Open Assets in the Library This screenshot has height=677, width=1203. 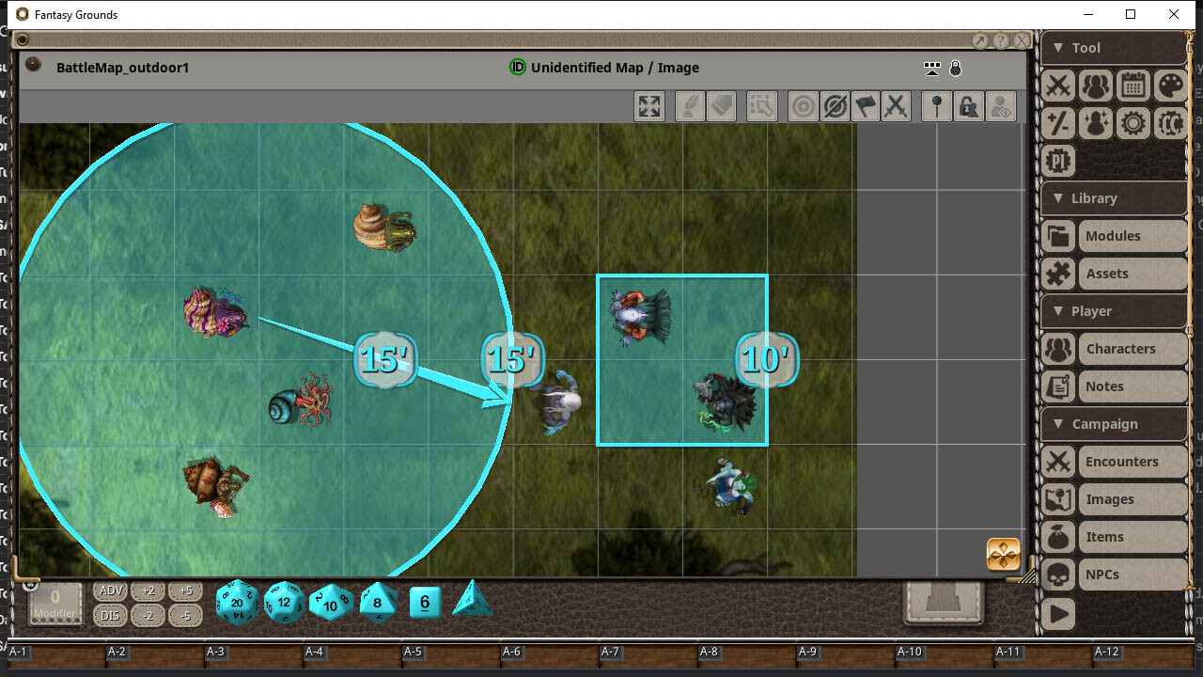pos(1133,274)
